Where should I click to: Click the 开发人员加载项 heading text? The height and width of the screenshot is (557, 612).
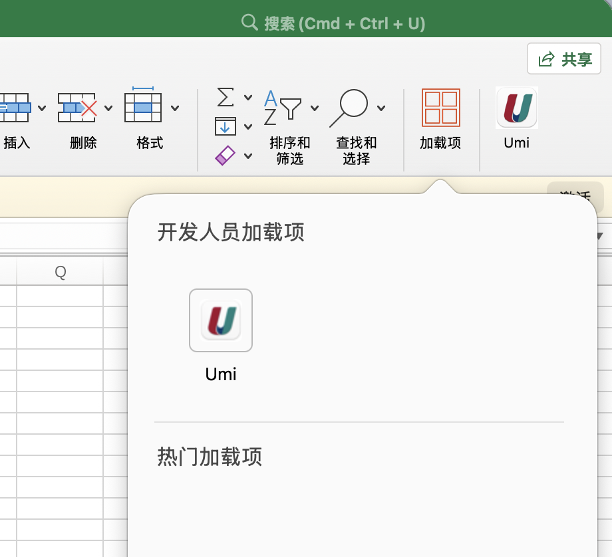(x=231, y=232)
